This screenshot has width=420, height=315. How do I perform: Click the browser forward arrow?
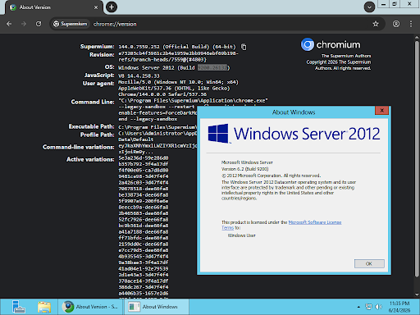click(24, 24)
